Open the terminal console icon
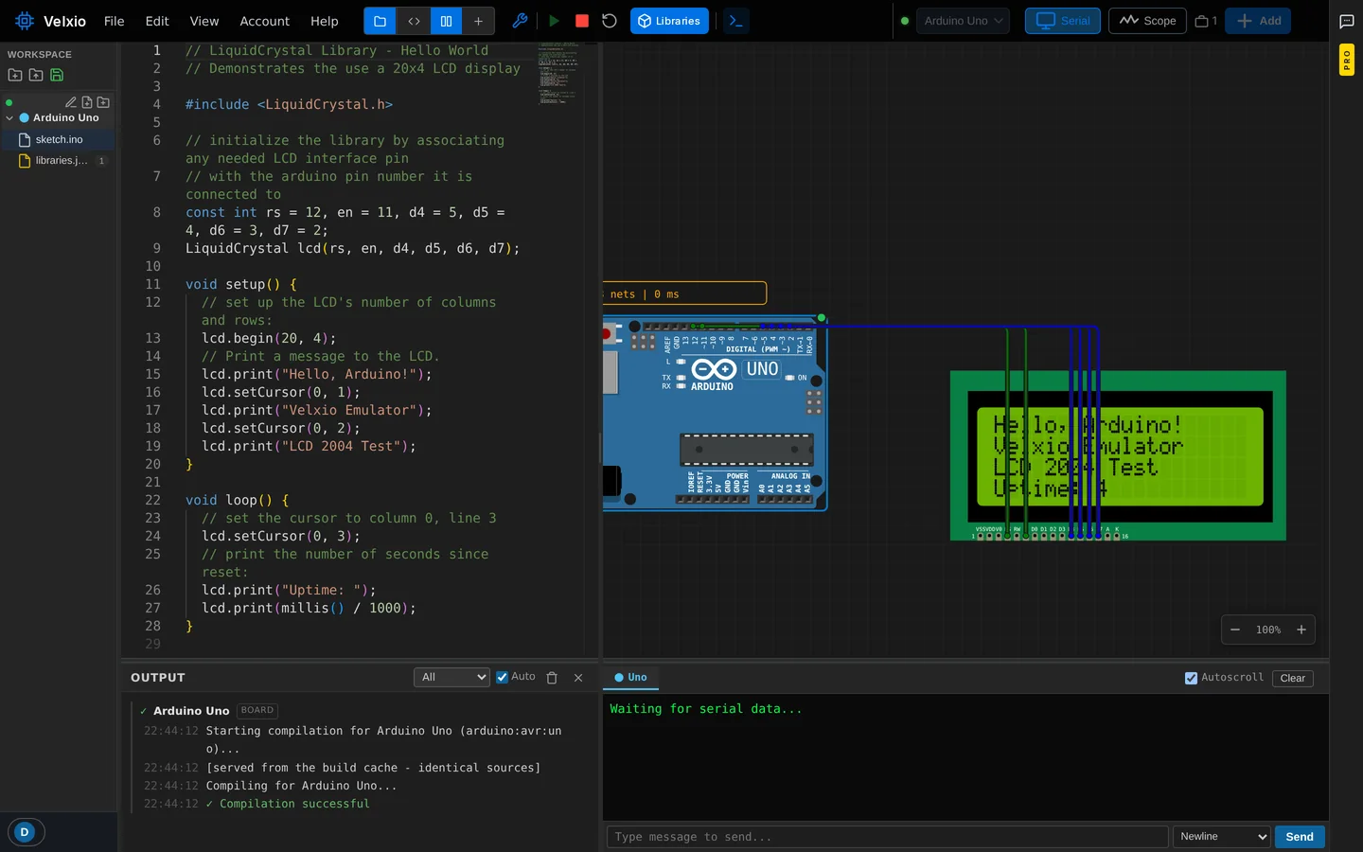The width and height of the screenshot is (1363, 852). (736, 21)
